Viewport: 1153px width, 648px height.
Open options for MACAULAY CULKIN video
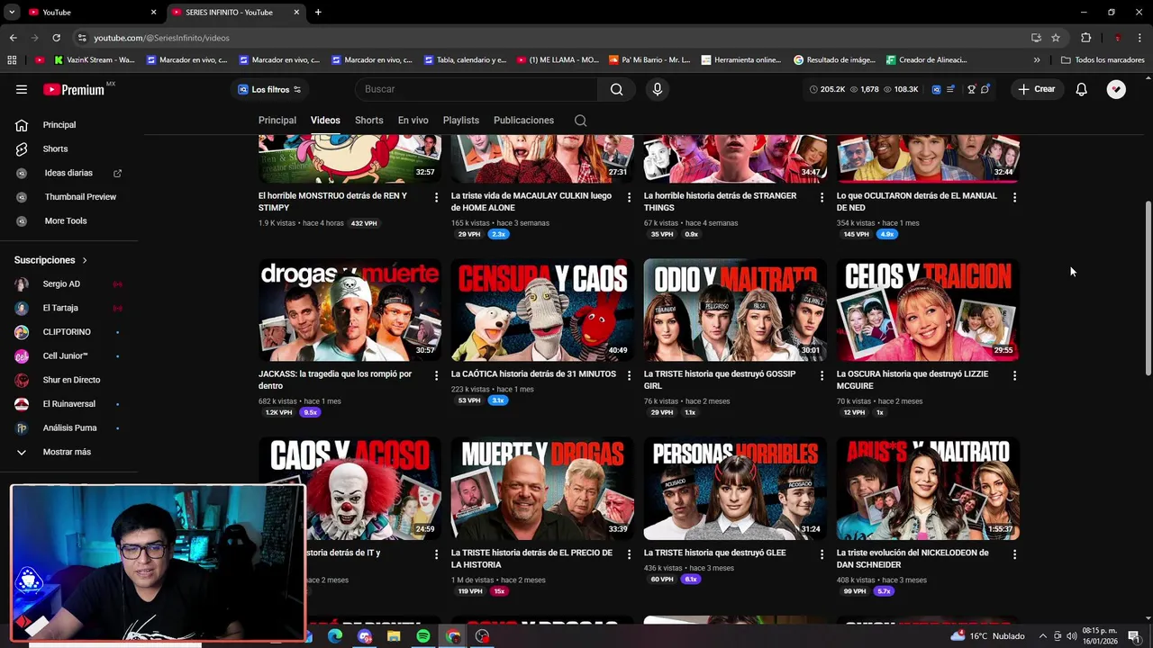pos(629,197)
